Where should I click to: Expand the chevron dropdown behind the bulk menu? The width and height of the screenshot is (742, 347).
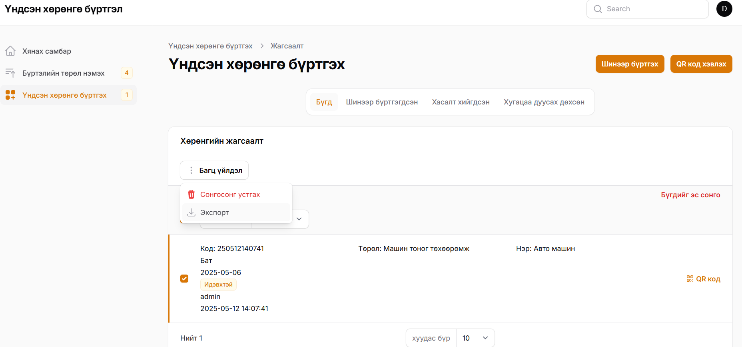point(299,219)
